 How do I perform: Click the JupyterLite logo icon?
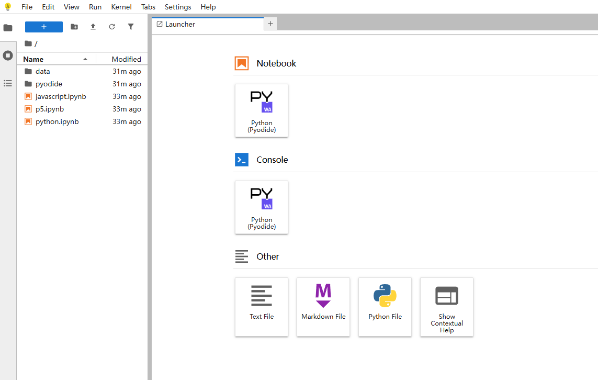coord(8,7)
